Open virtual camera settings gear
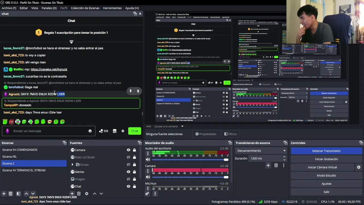Image resolution: width=364 pixels, height=205 pixels. tap(359, 167)
